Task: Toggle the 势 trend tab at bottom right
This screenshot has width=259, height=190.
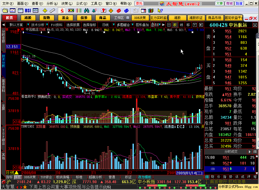Action: coord(231,177)
